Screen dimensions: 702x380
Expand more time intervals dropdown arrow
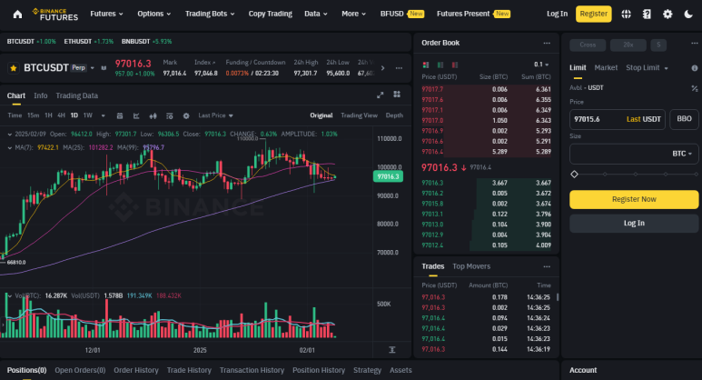tap(103, 115)
